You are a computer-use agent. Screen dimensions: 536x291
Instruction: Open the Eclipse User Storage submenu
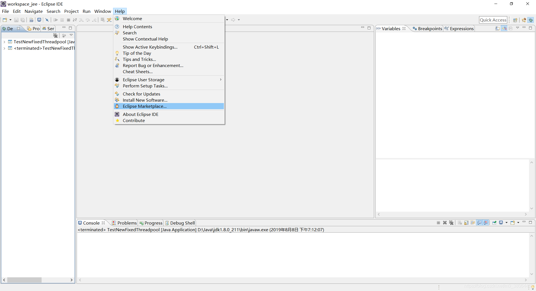(x=144, y=80)
